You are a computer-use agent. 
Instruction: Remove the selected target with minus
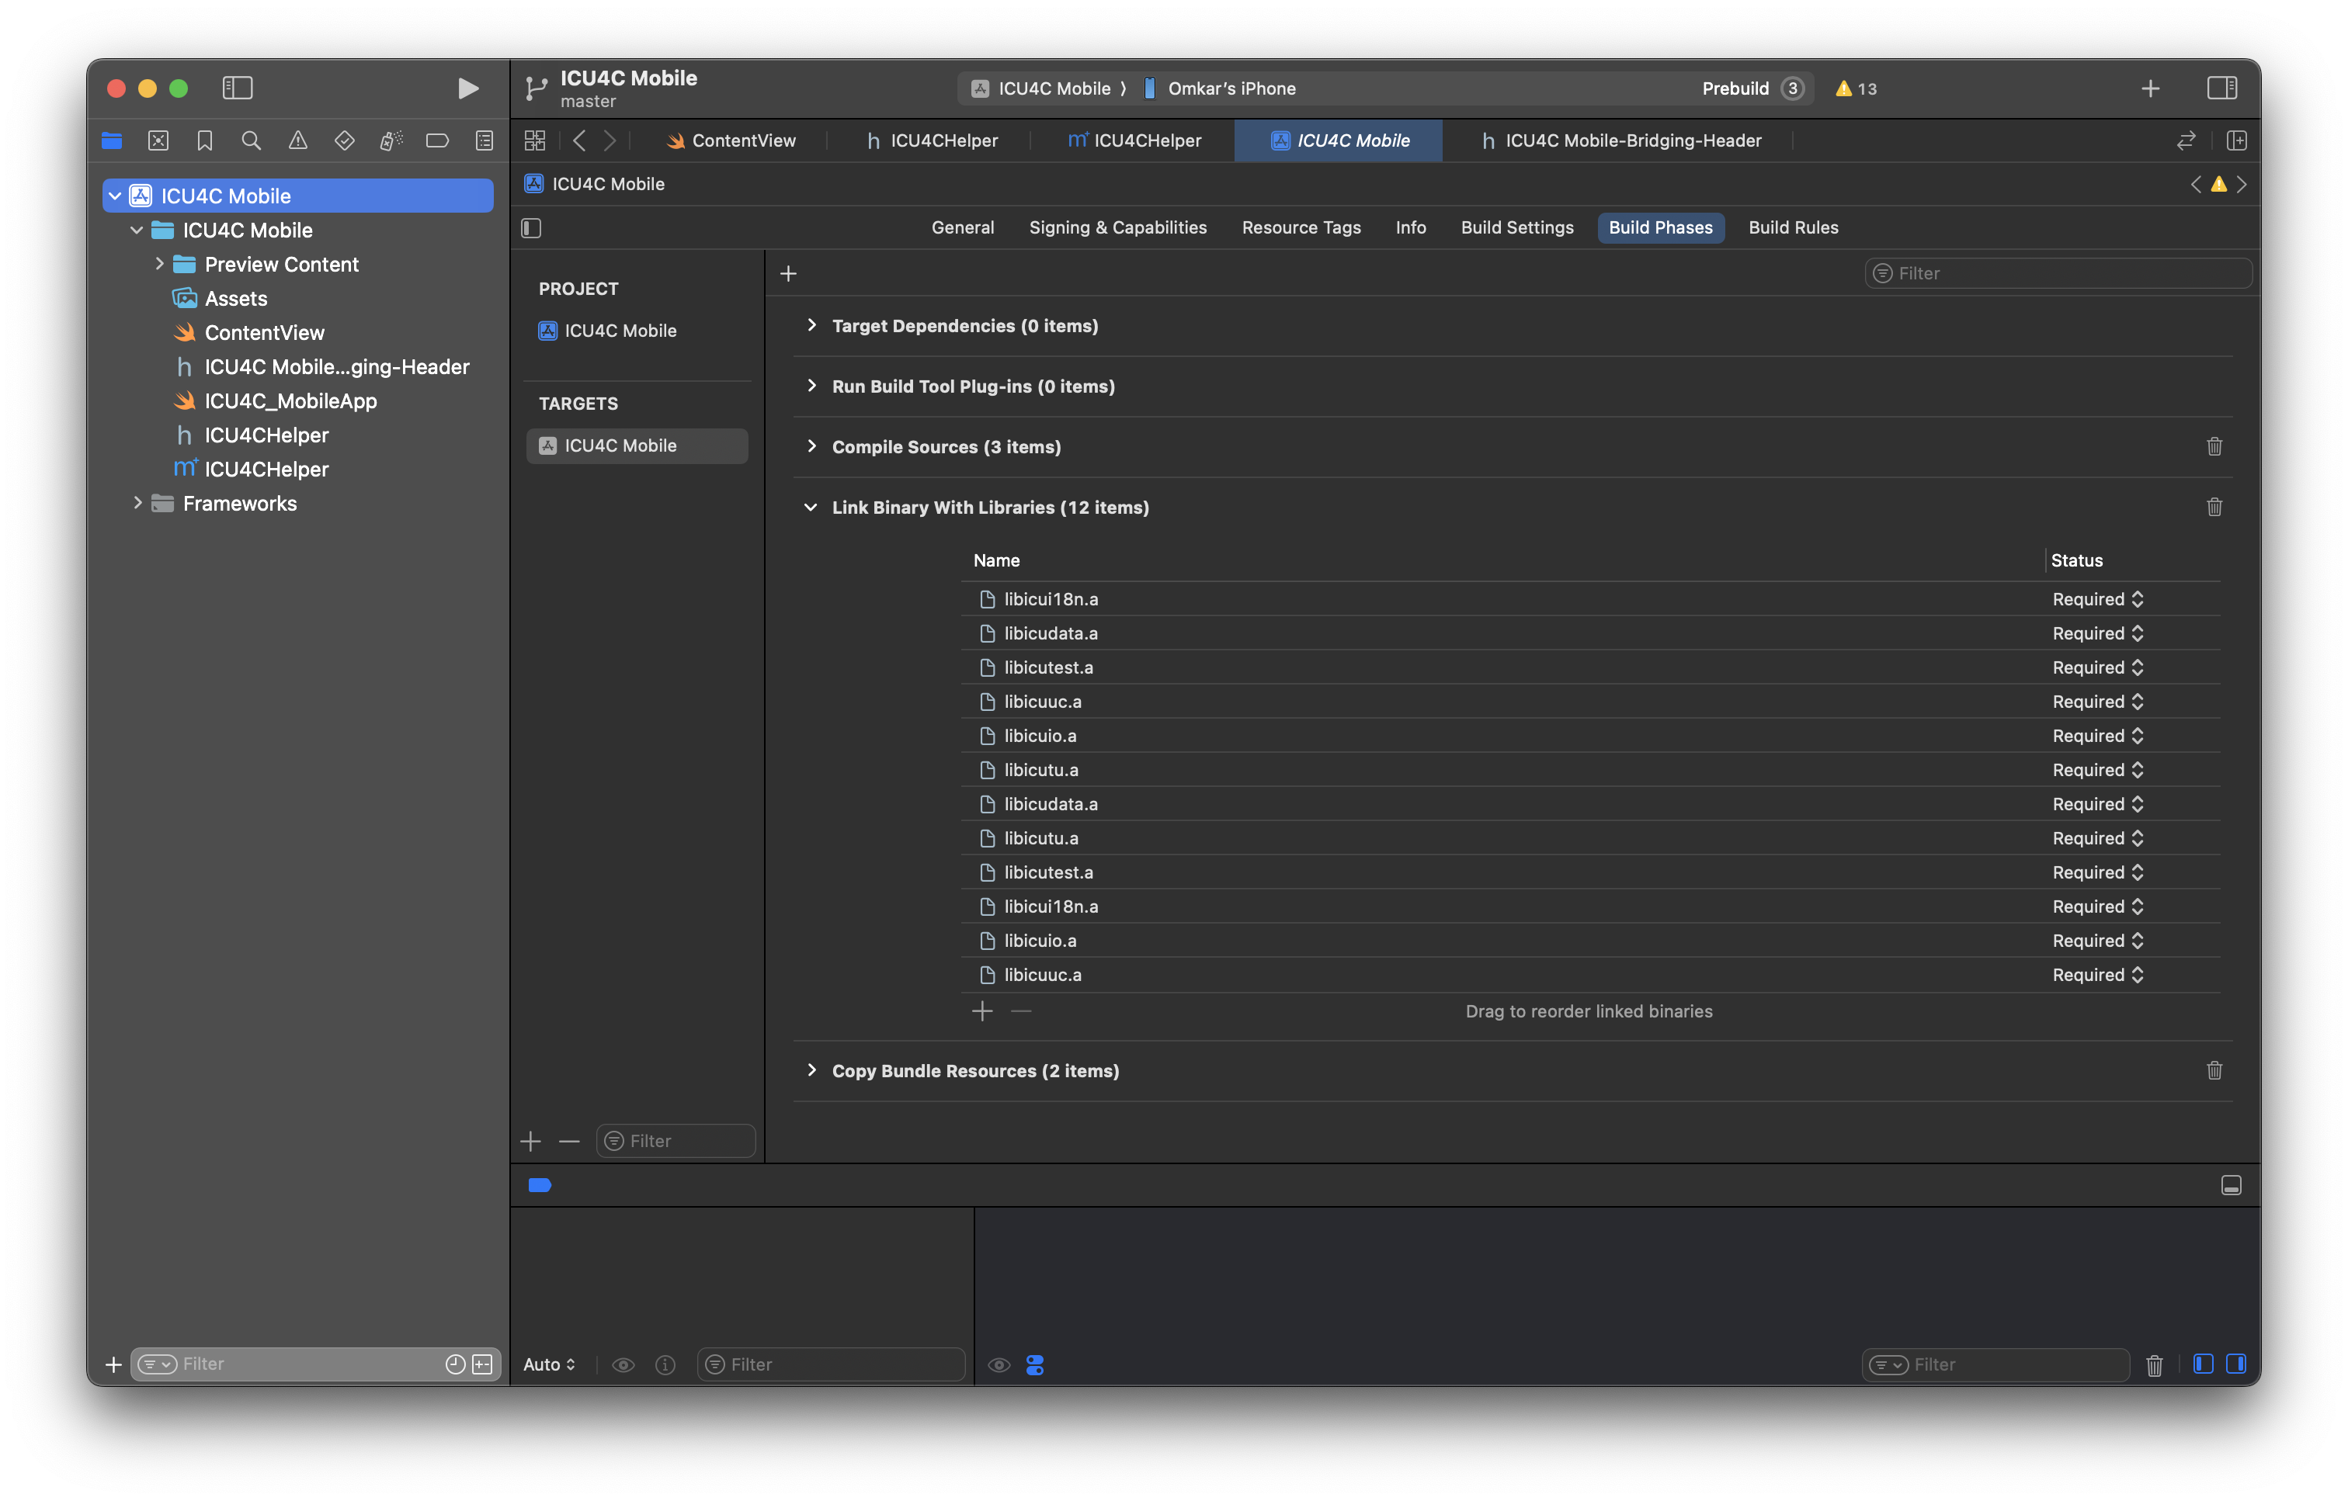(569, 1140)
